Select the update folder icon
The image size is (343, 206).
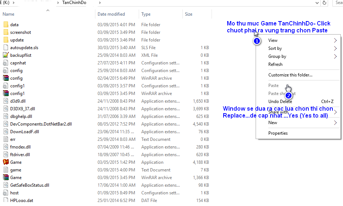pos(6,40)
